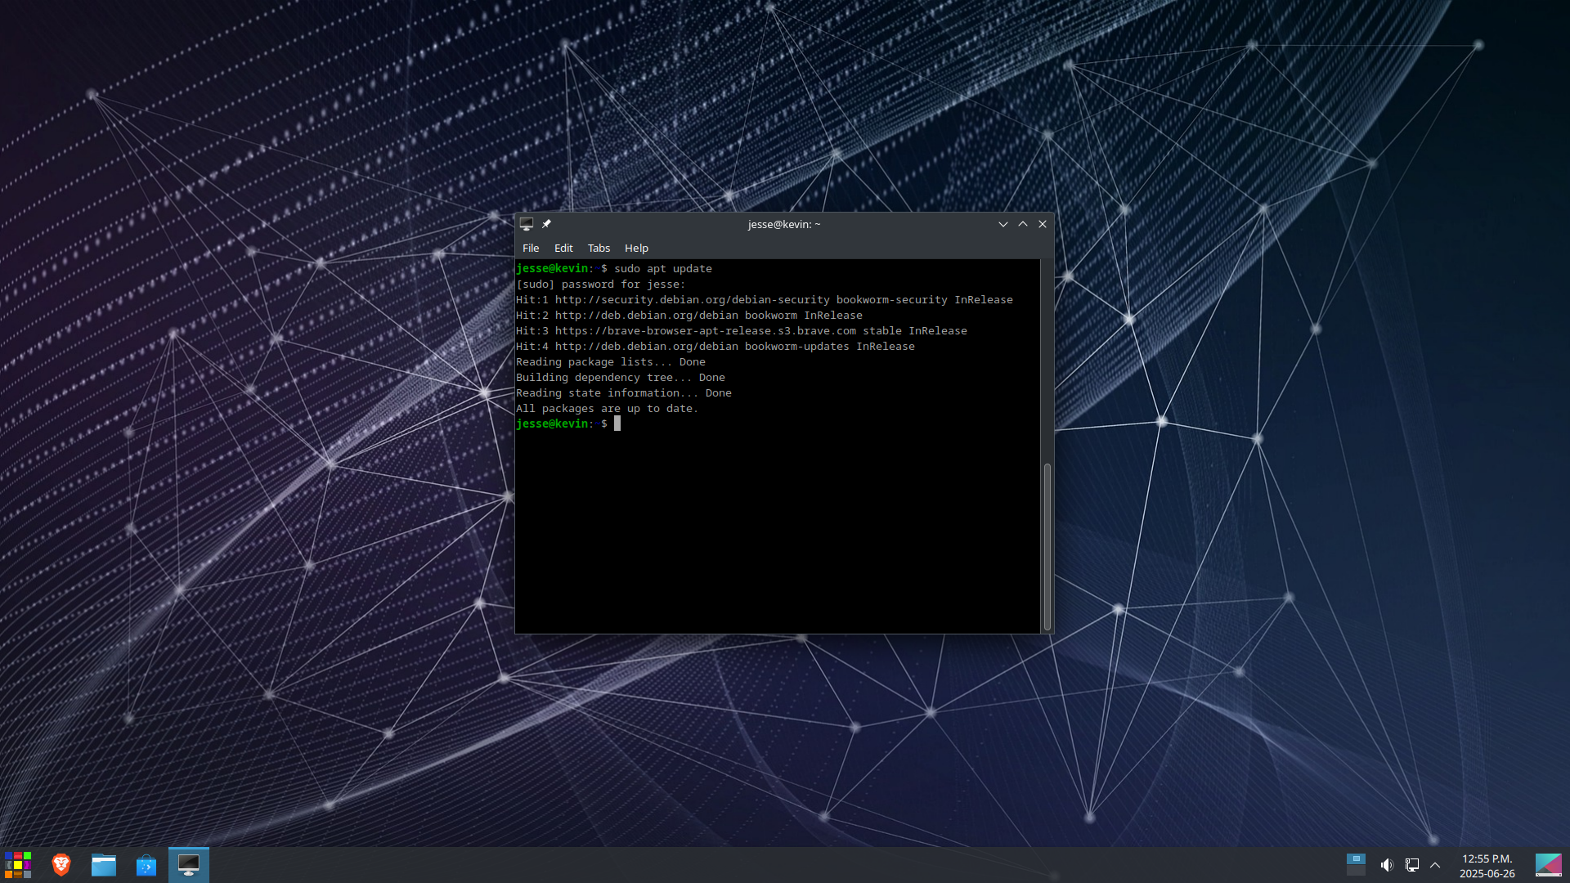Open the virtual desktop pager
The image size is (1570, 883).
coord(1356,865)
